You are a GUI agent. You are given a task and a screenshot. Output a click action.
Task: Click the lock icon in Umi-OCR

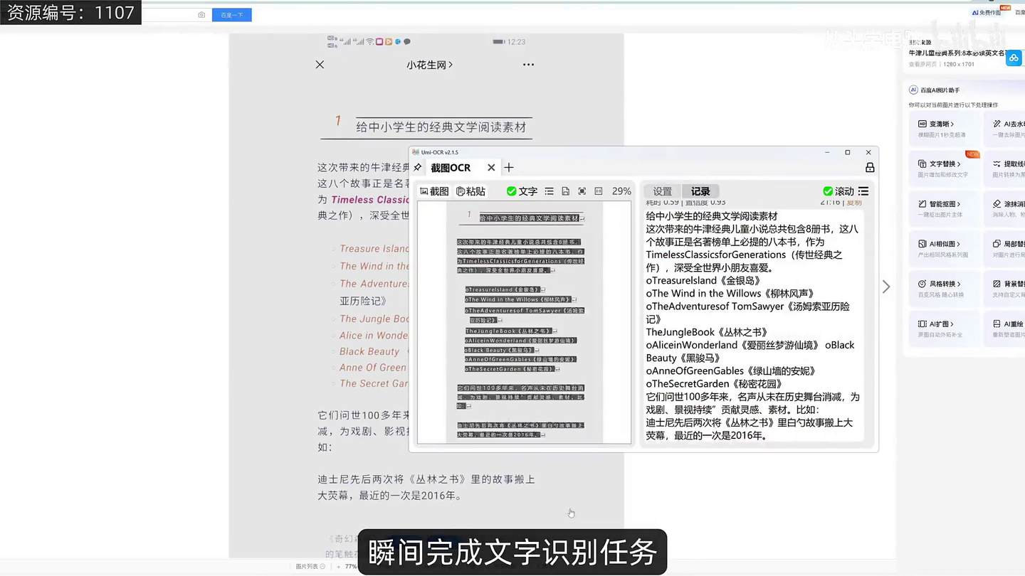click(870, 168)
